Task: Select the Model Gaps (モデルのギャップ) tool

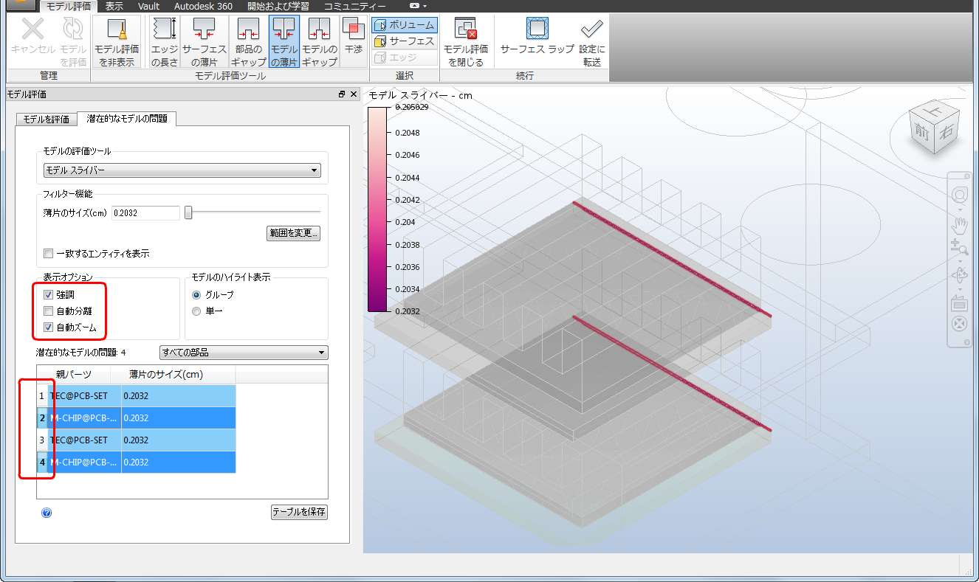Action: 320,42
